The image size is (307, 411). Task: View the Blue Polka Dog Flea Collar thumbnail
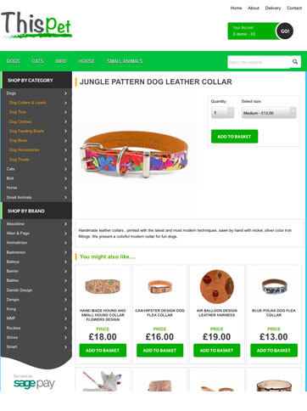[x=274, y=287]
